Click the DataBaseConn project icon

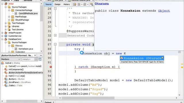click(x=6, y=39)
